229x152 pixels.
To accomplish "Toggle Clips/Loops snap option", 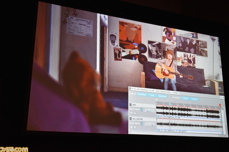I will tap(162, 96).
